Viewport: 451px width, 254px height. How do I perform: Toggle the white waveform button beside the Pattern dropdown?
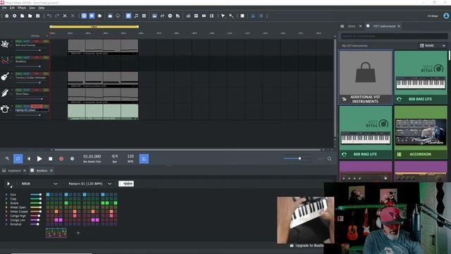click(x=126, y=183)
